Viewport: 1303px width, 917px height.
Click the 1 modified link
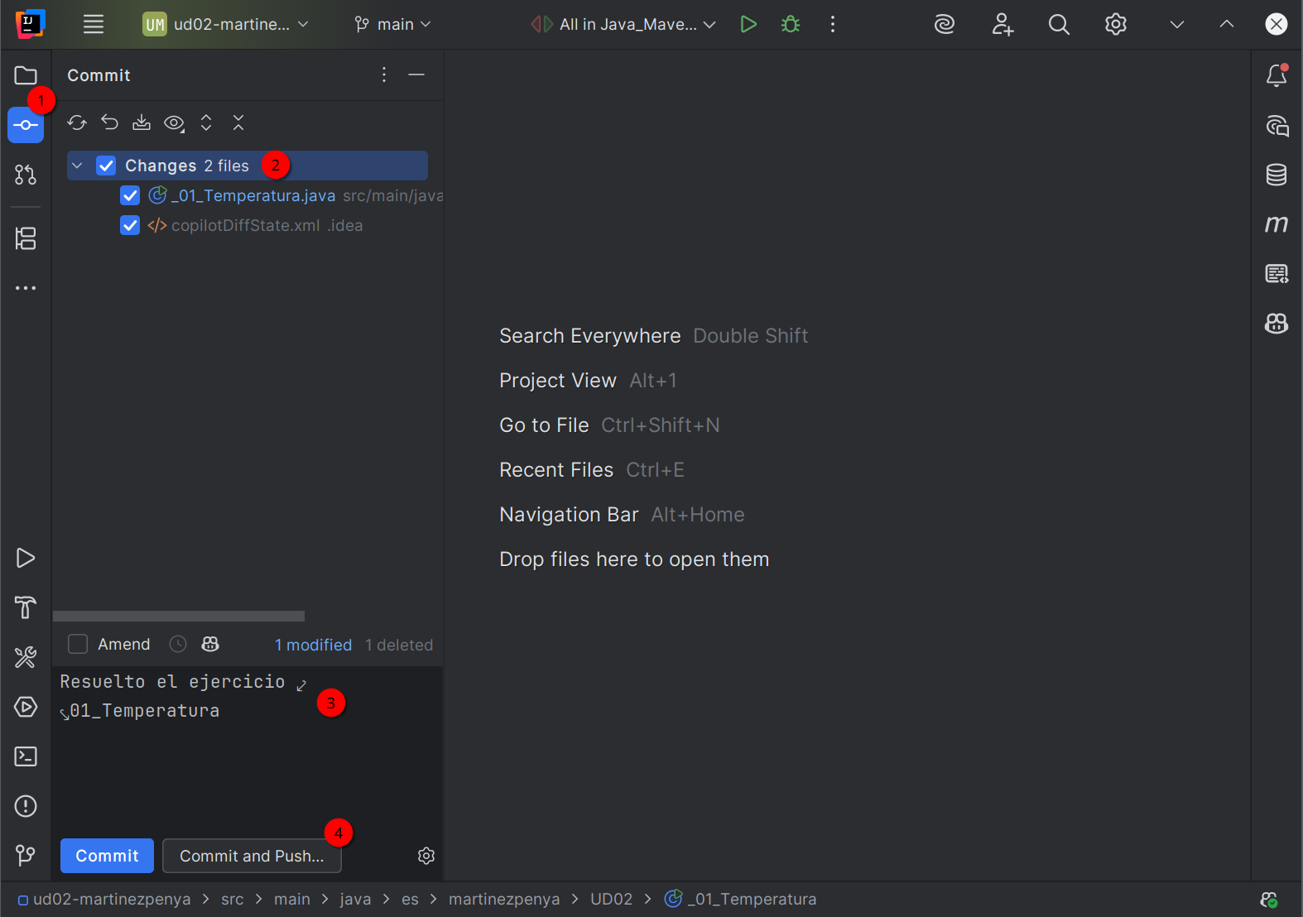[x=313, y=645]
